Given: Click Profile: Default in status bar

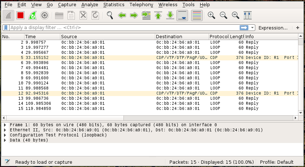Looking at the screenshot, I should tap(277, 162).
